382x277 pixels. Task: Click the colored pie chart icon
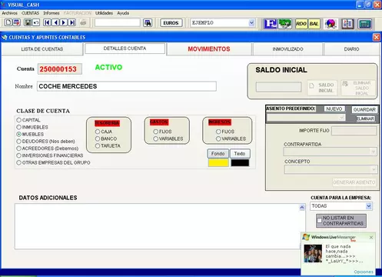pos(331,24)
